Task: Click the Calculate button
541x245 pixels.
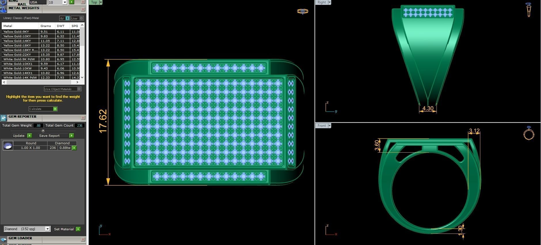Action: click(41, 109)
